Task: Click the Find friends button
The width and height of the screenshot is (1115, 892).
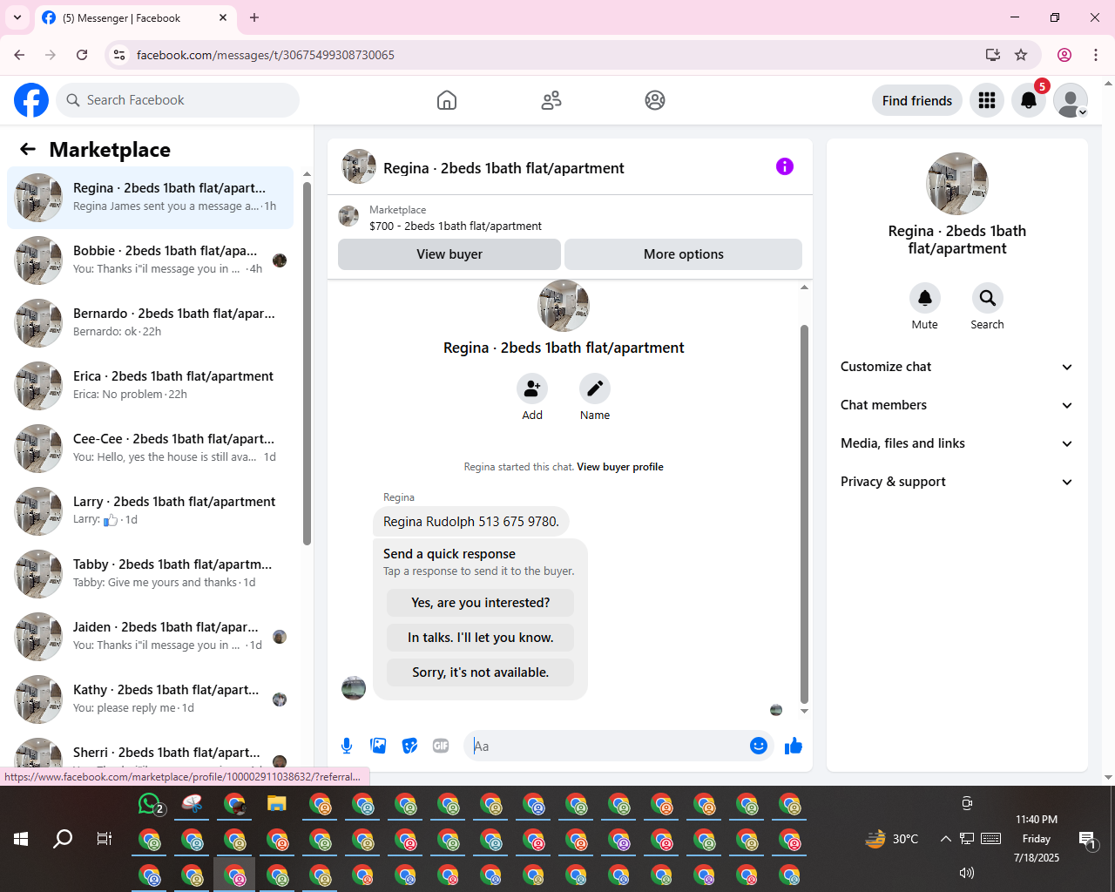Action: (917, 100)
